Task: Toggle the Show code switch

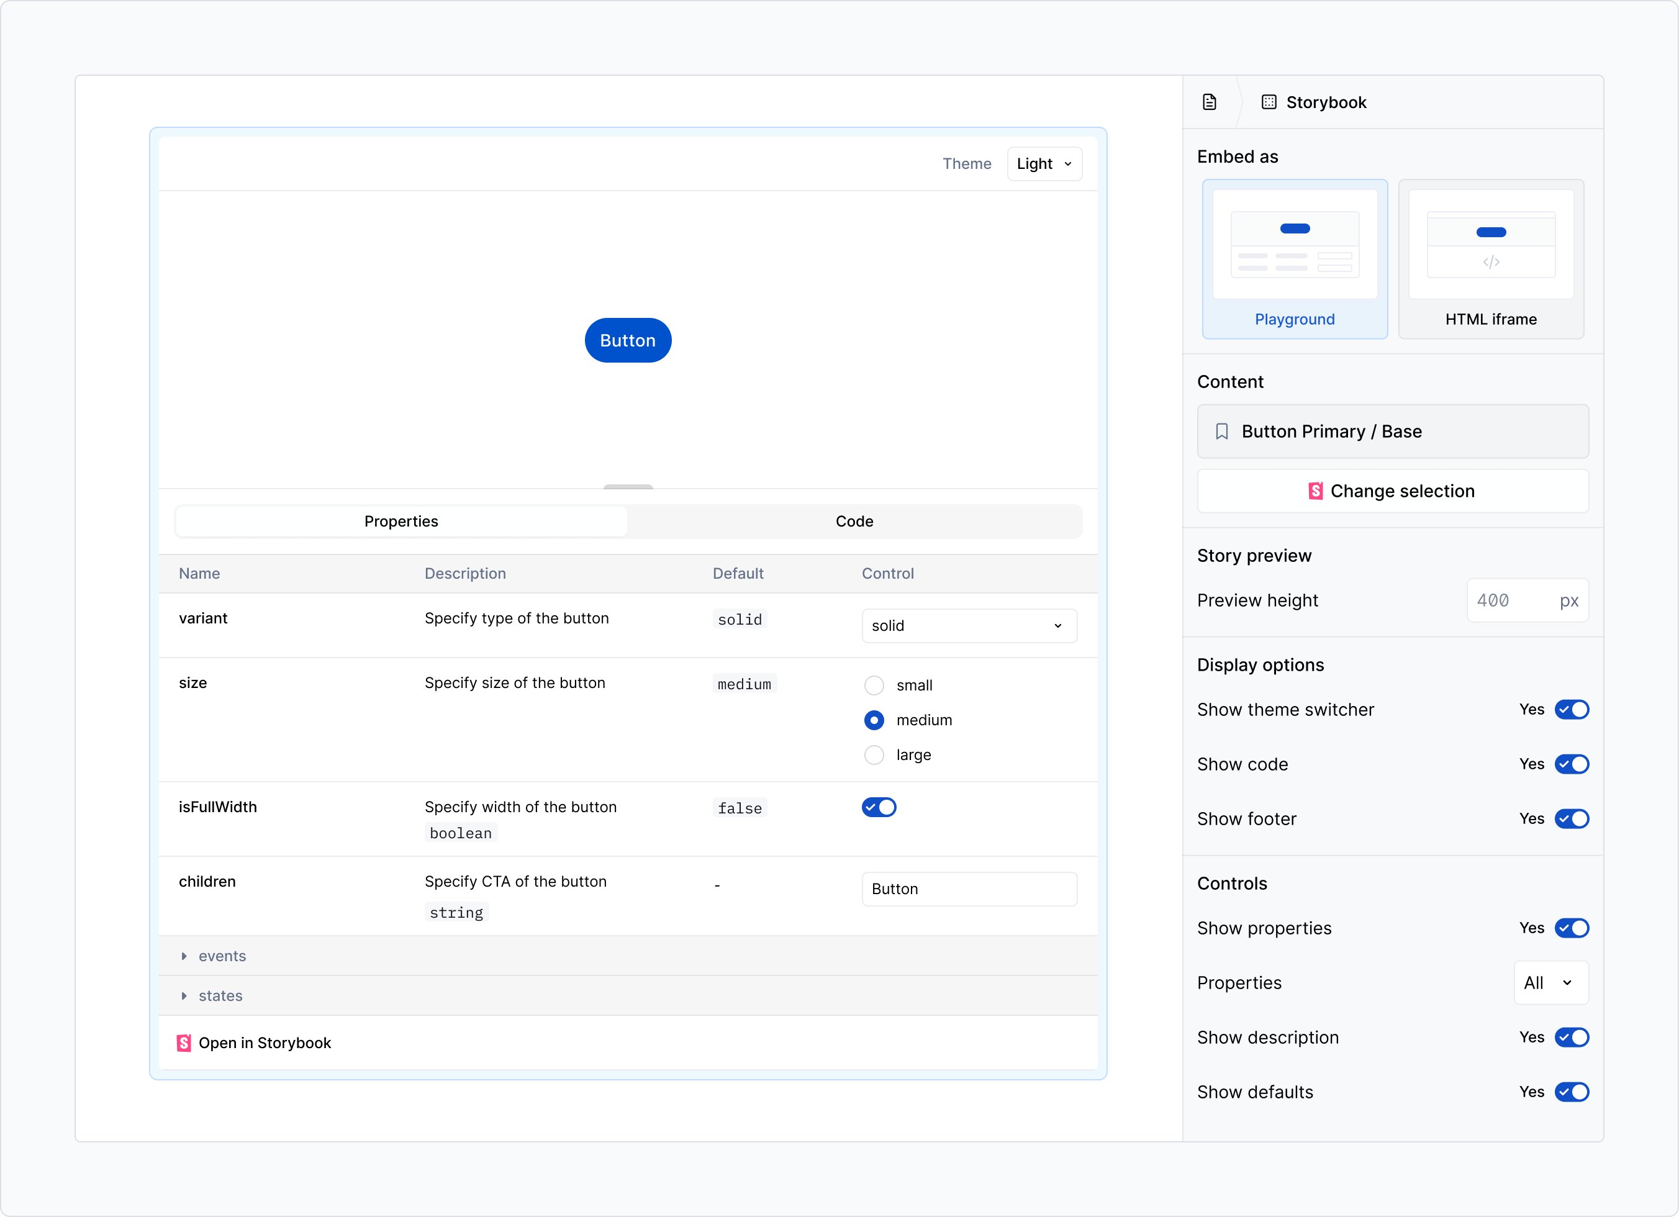Action: point(1572,765)
